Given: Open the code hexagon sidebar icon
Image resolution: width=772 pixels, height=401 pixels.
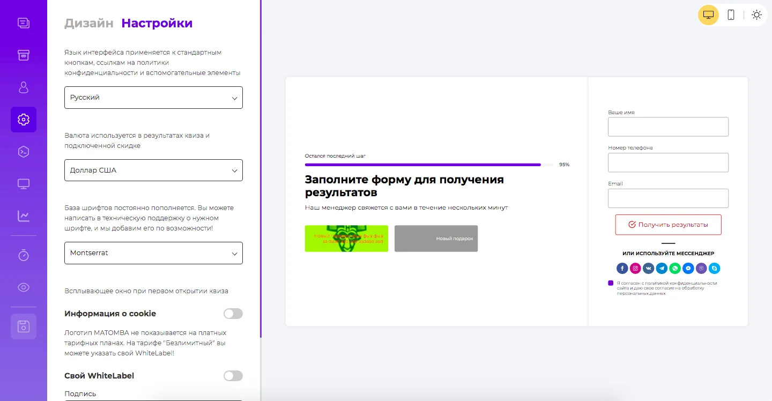Looking at the screenshot, I should pos(24,152).
